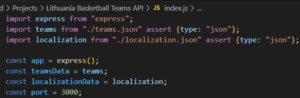This screenshot has height=98, width=300.
Task: Select index.js in the breadcrumb
Action: point(176,8)
